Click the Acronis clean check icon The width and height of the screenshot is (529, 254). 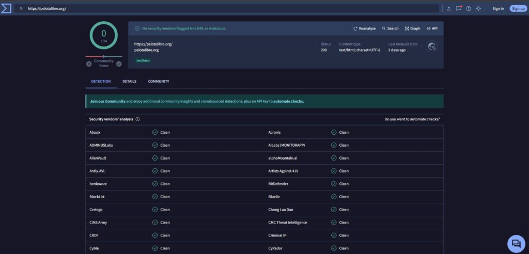[x=334, y=132]
